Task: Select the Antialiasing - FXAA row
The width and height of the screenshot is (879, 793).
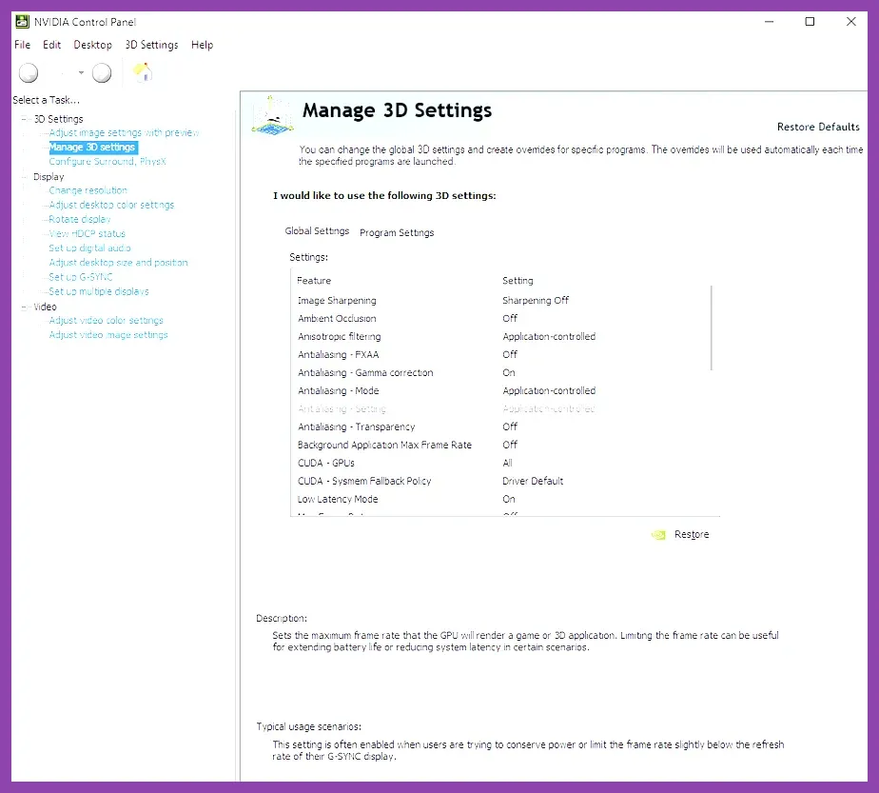Action: coord(500,355)
